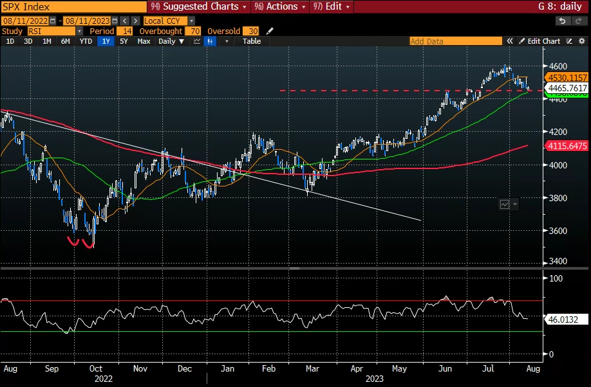
Task: Expand the chart type options arrow
Action: [227, 41]
